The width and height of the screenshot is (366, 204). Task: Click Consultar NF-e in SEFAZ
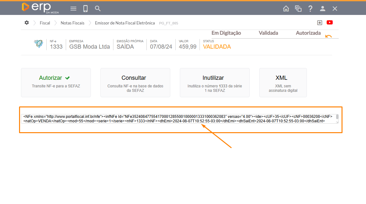135,82
